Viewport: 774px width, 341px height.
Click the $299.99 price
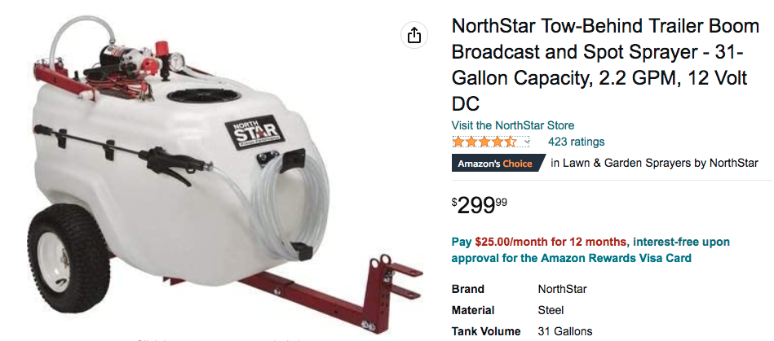click(x=480, y=205)
